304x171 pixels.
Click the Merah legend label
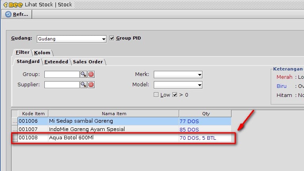point(284,77)
